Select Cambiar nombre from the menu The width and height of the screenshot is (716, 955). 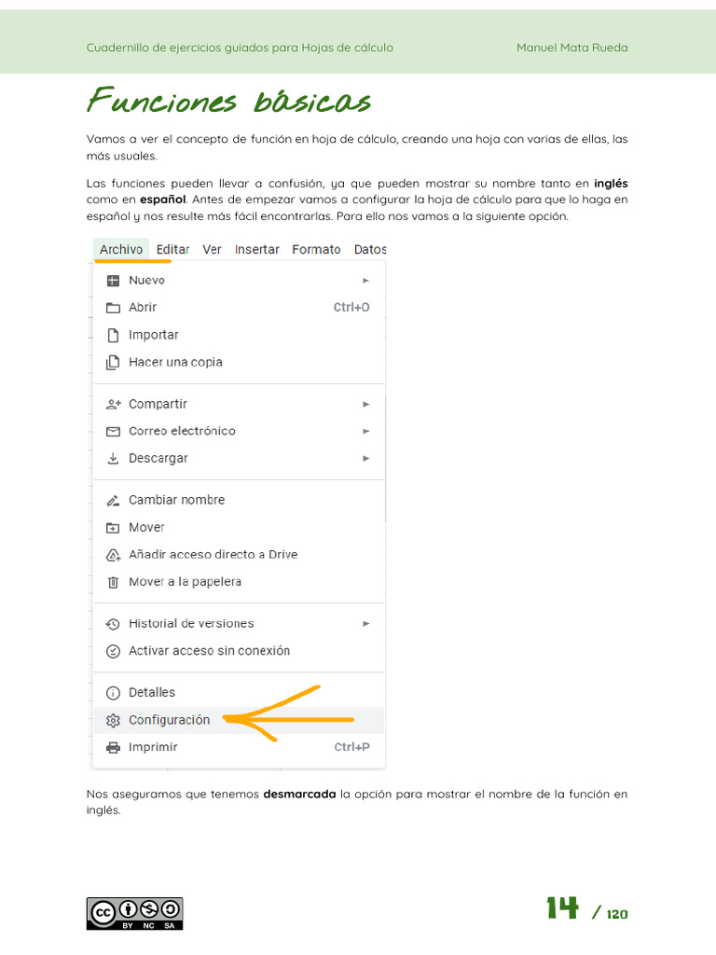pyautogui.click(x=176, y=500)
